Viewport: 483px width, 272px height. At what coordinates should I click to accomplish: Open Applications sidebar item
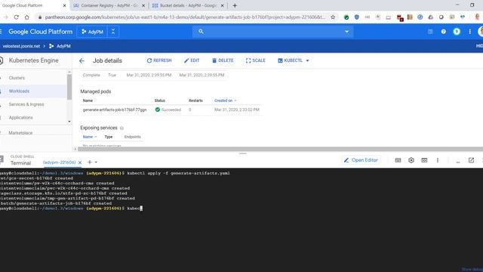click(x=20, y=118)
